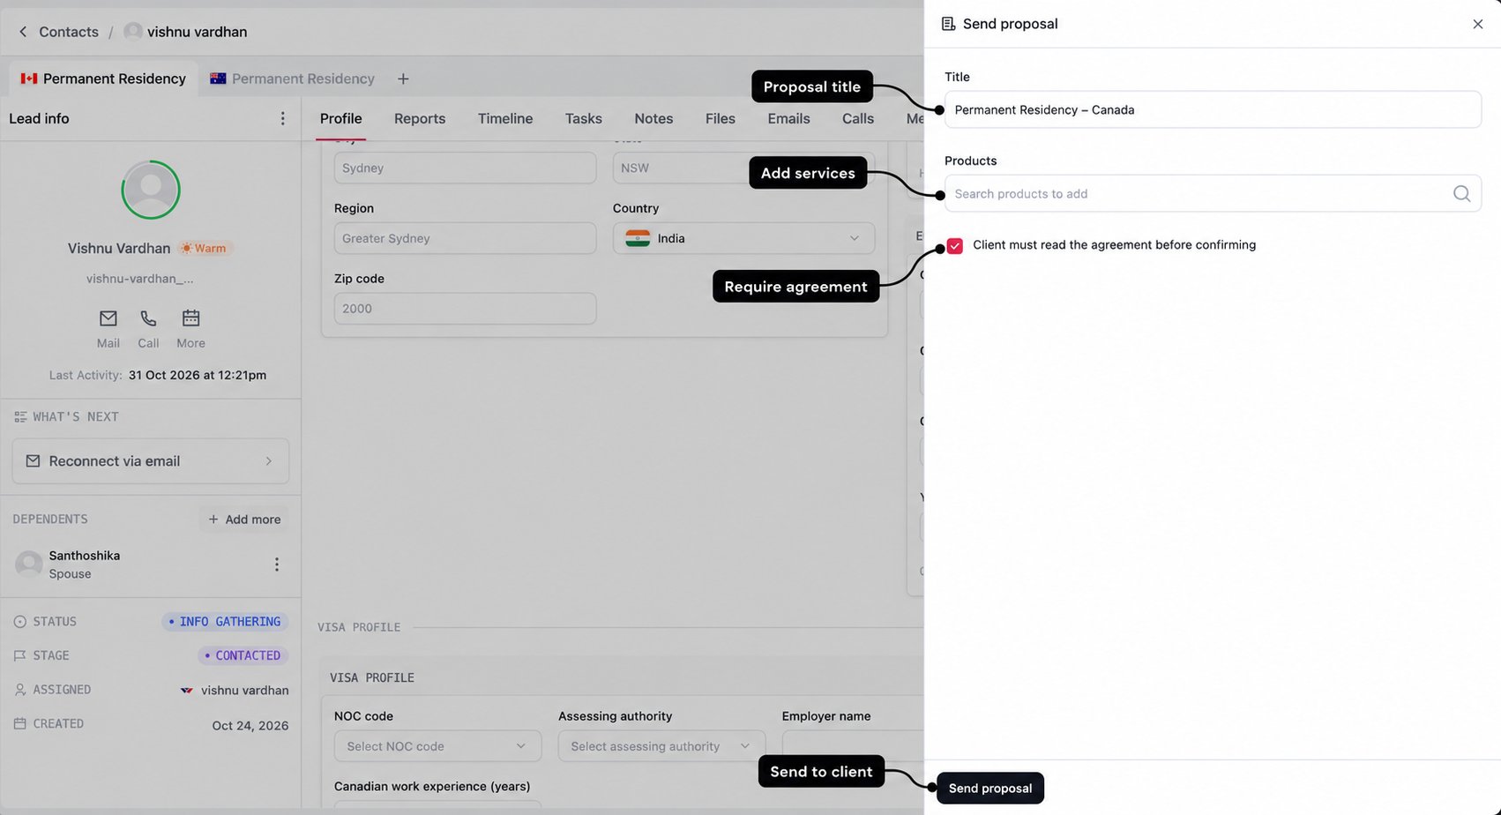
Task: Switch to Canada Permanent Residency tab
Action: click(103, 79)
